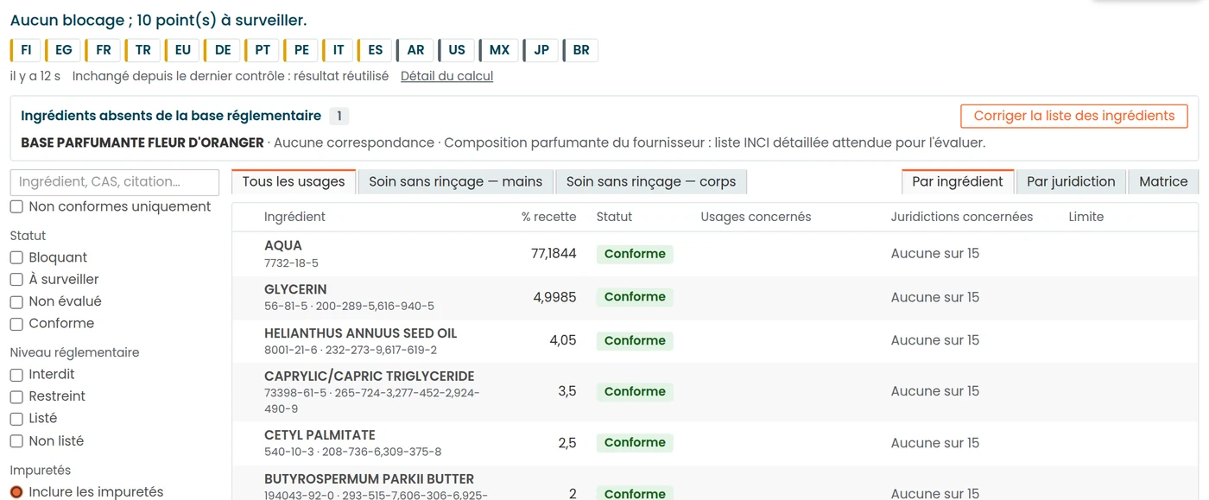
Task: Select the BR jurisdiction chip
Action: [x=580, y=50]
